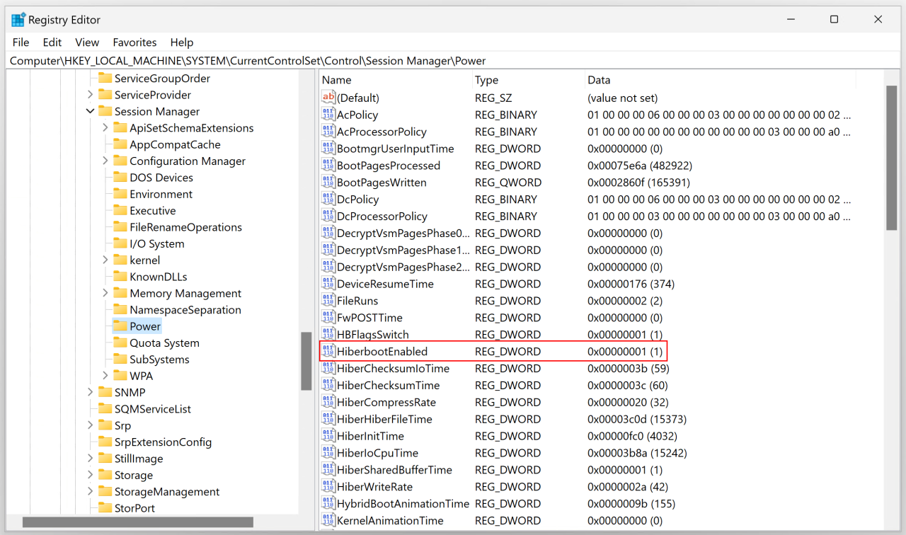This screenshot has height=535, width=906.
Task: Select the Quota System key
Action: pyautogui.click(x=164, y=343)
